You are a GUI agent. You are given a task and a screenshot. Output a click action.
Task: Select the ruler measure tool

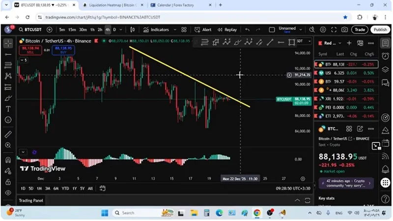8,134
